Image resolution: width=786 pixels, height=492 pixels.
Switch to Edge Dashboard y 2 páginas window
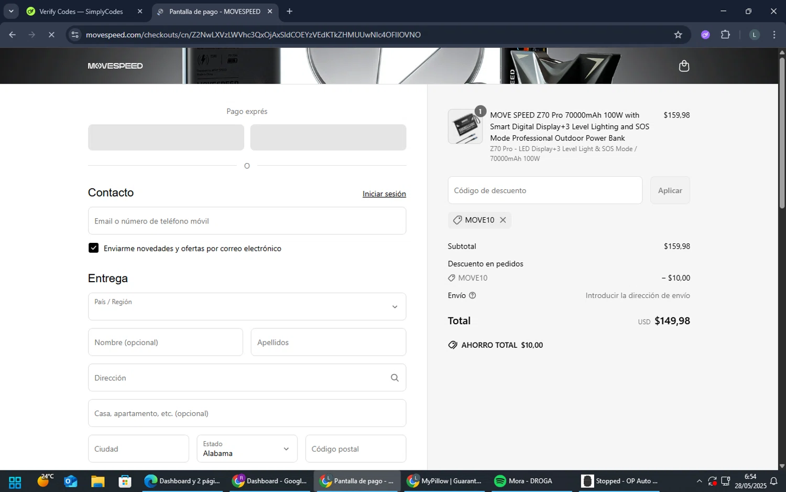pyautogui.click(x=182, y=482)
